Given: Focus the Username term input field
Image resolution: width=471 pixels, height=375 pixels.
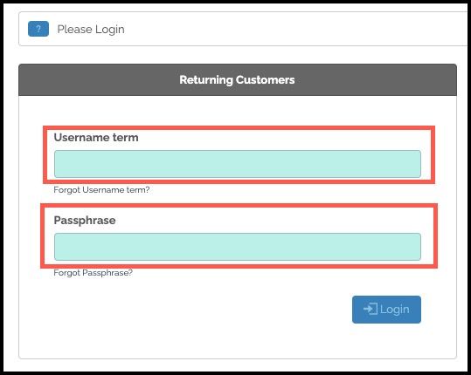Looking at the screenshot, I should coord(238,164).
